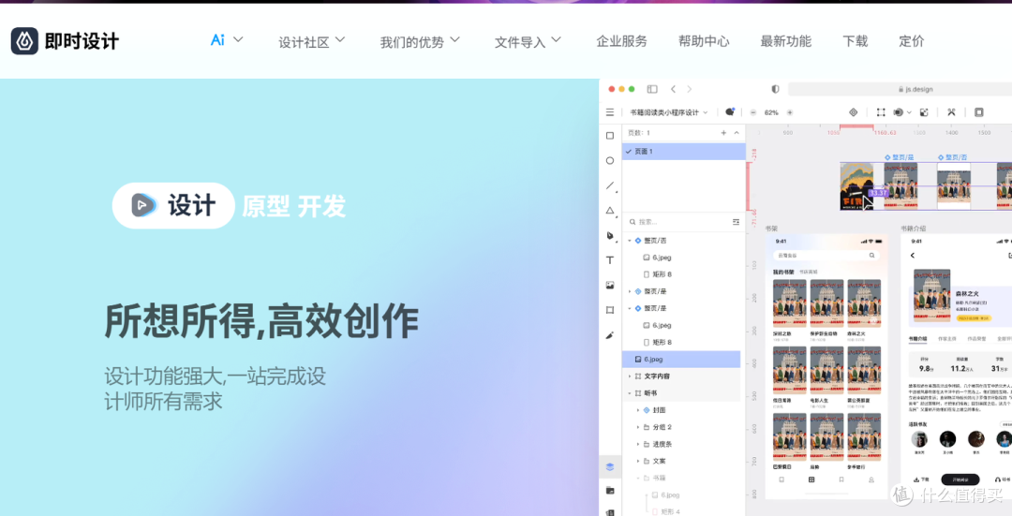
Task: Click the js.design address bar
Action: (x=900, y=89)
